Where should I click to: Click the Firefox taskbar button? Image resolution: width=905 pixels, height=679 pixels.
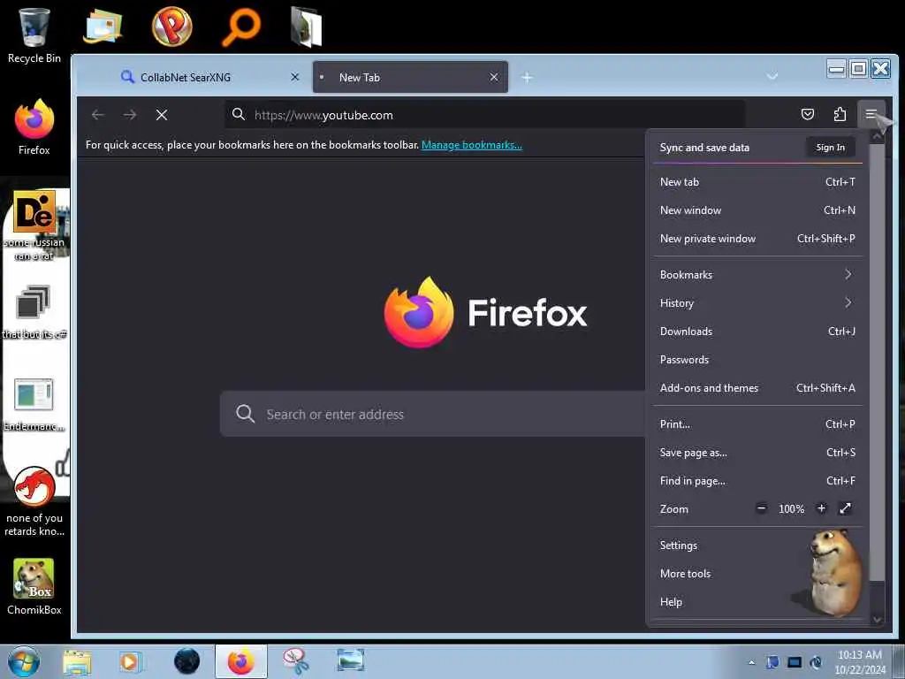[240, 661]
